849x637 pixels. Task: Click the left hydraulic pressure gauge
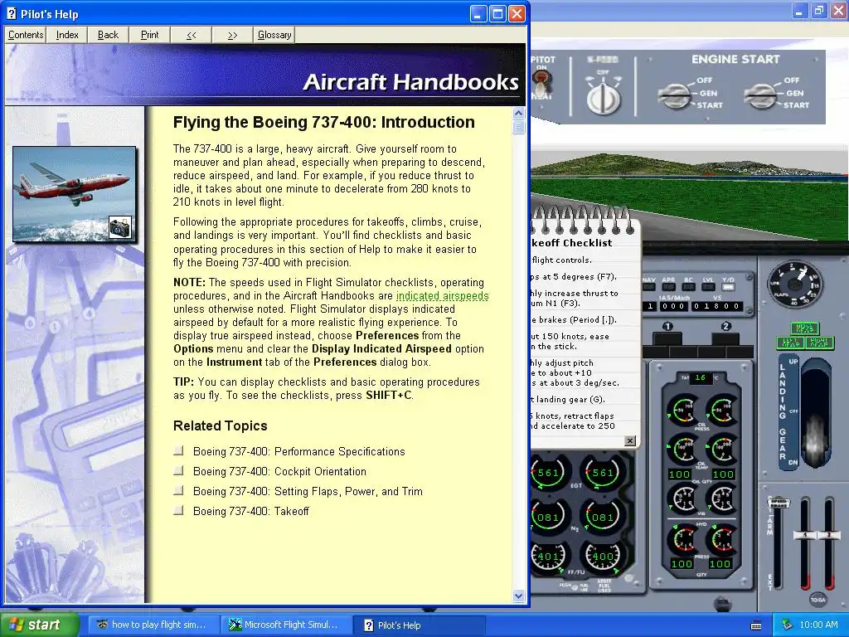[683, 540]
